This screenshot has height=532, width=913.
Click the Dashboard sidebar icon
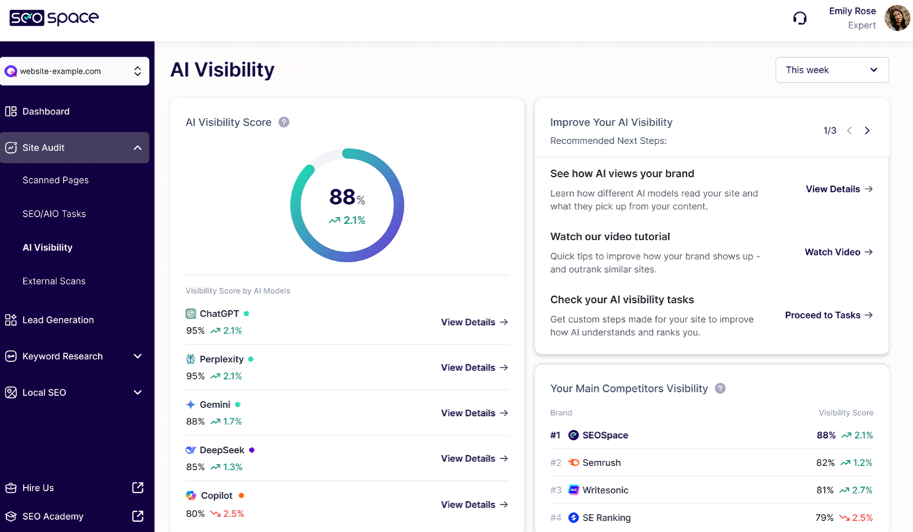tap(11, 111)
